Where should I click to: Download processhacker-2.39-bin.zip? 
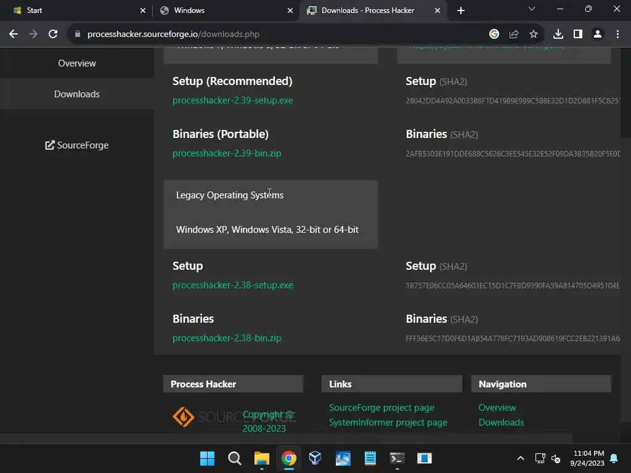coord(227,153)
